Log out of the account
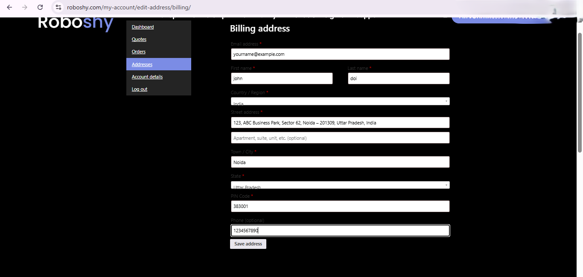 [x=139, y=89]
